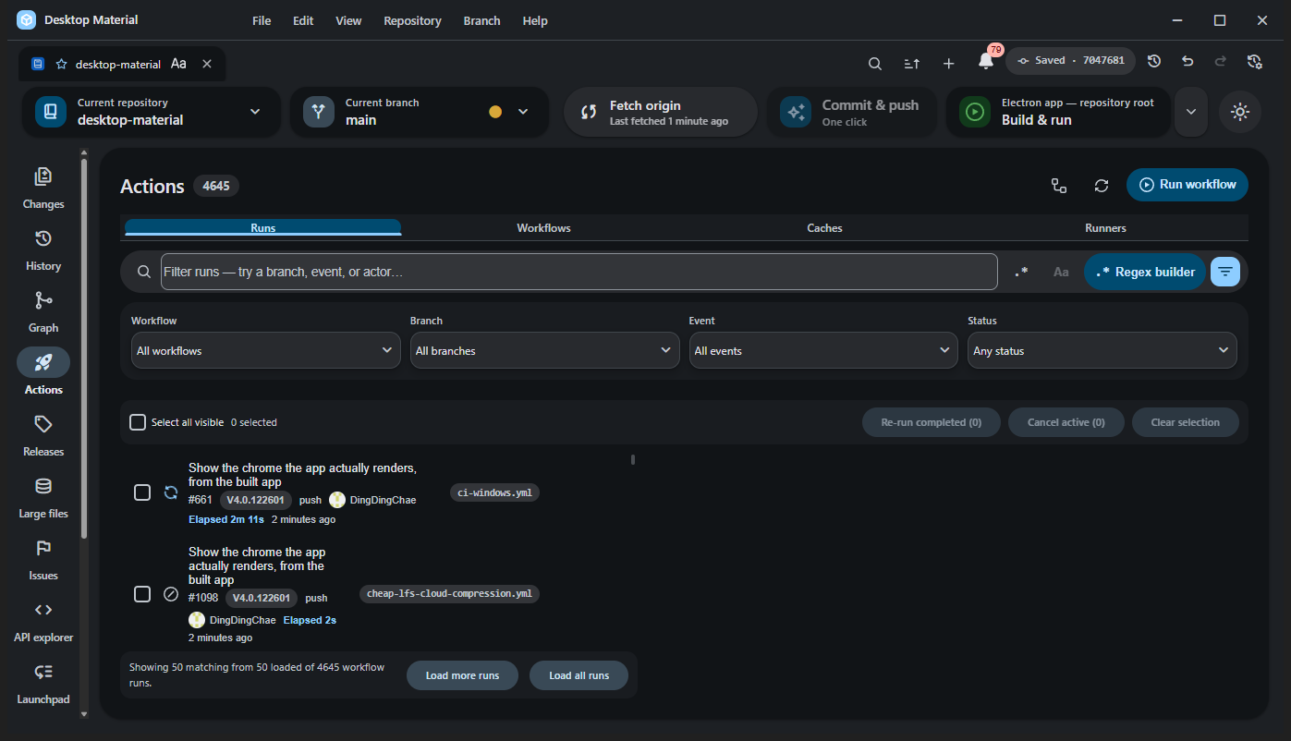
Task: Open history clock icon next to Saved chip
Action: click(1154, 61)
